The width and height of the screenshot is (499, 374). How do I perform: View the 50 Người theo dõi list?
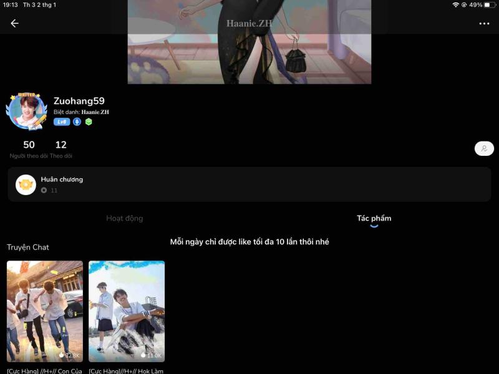coord(29,149)
